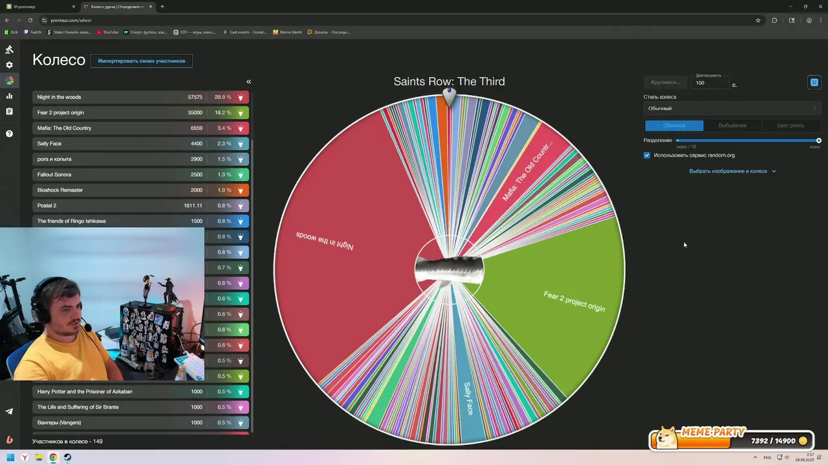Open statistics bar-chart sidebar icon
This screenshot has height=465, width=828.
pyautogui.click(x=9, y=96)
